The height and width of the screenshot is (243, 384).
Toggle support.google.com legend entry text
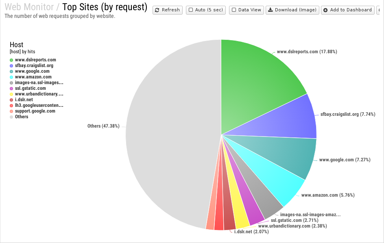[35, 111]
